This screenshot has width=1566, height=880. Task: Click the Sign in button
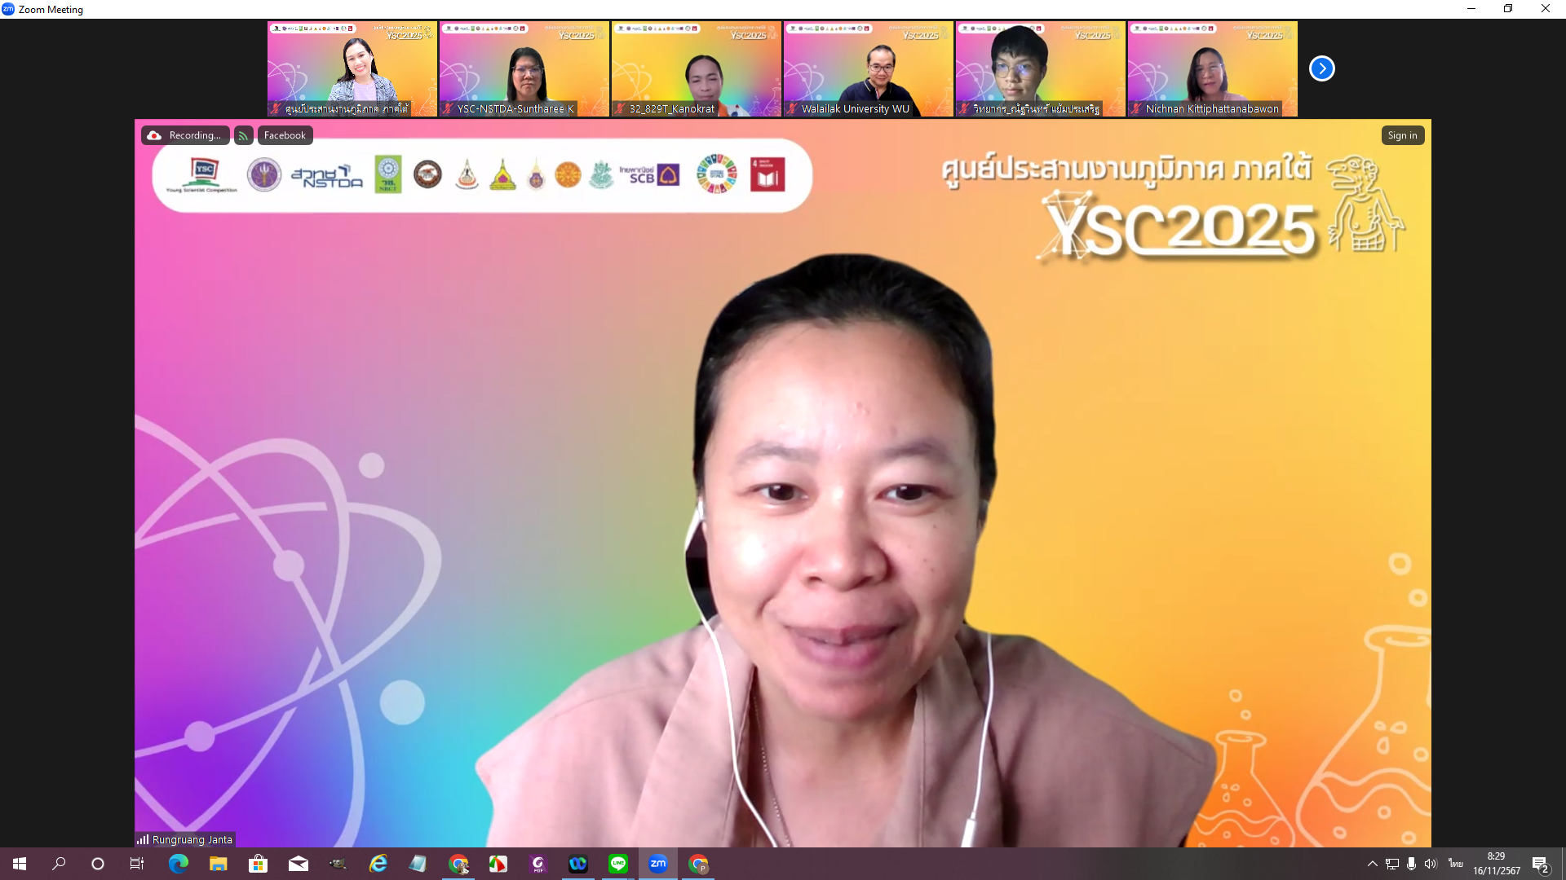1402,135
